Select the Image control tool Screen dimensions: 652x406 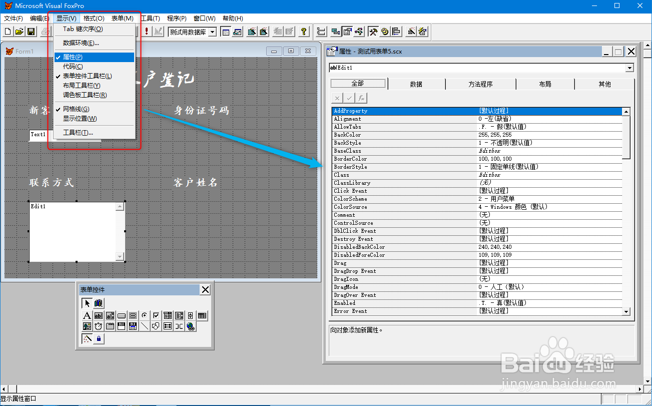(x=88, y=326)
